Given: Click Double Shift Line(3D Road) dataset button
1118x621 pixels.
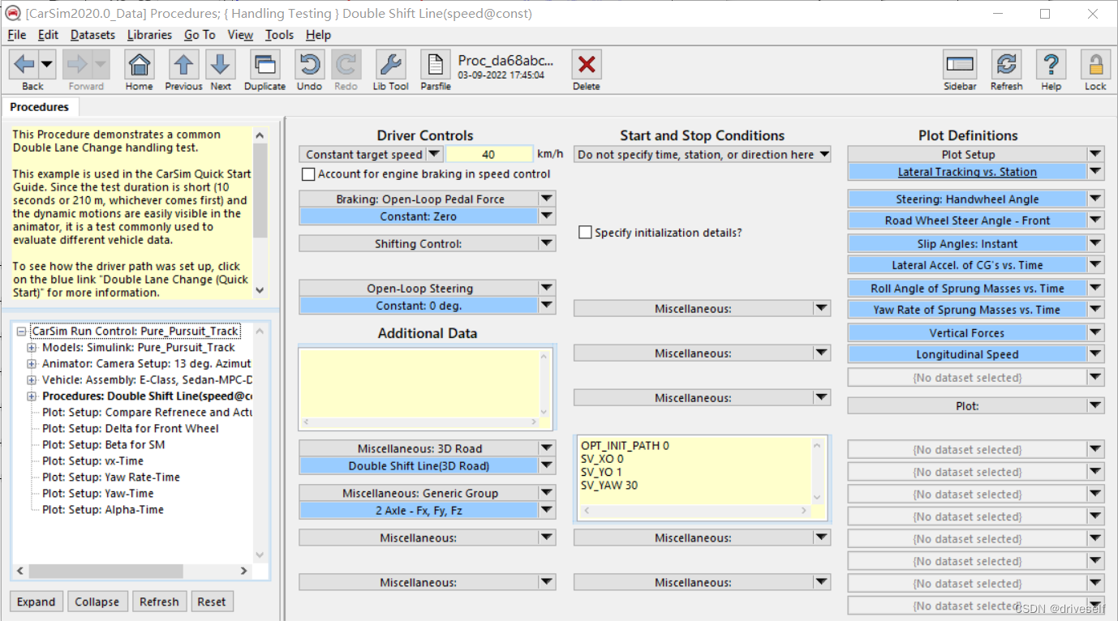Looking at the screenshot, I should point(419,466).
